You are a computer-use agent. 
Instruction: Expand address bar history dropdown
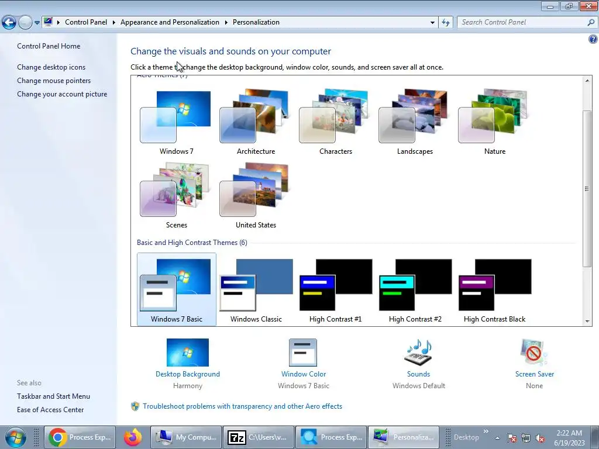click(432, 23)
